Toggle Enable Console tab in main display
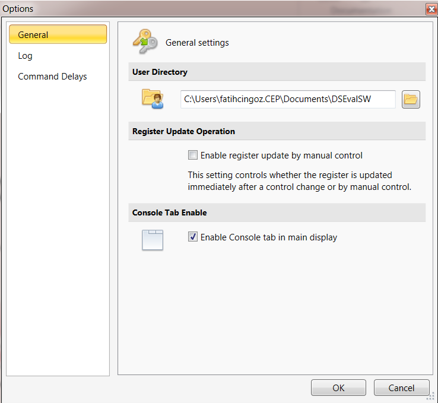Image resolution: width=438 pixels, height=403 pixels. [193, 237]
